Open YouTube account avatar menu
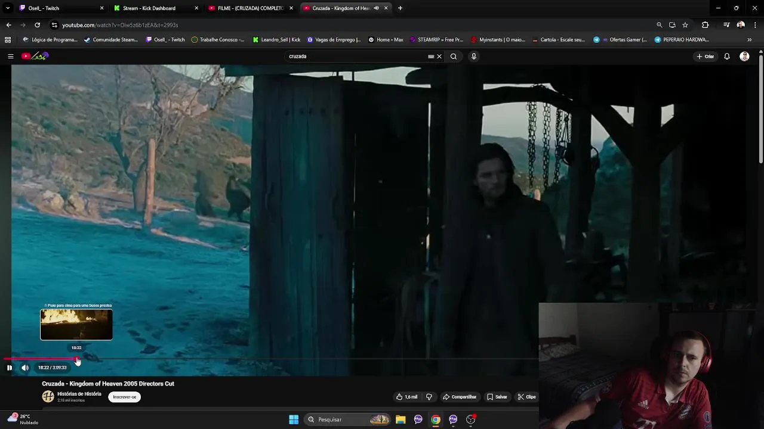This screenshot has height=429, width=764. 744,57
